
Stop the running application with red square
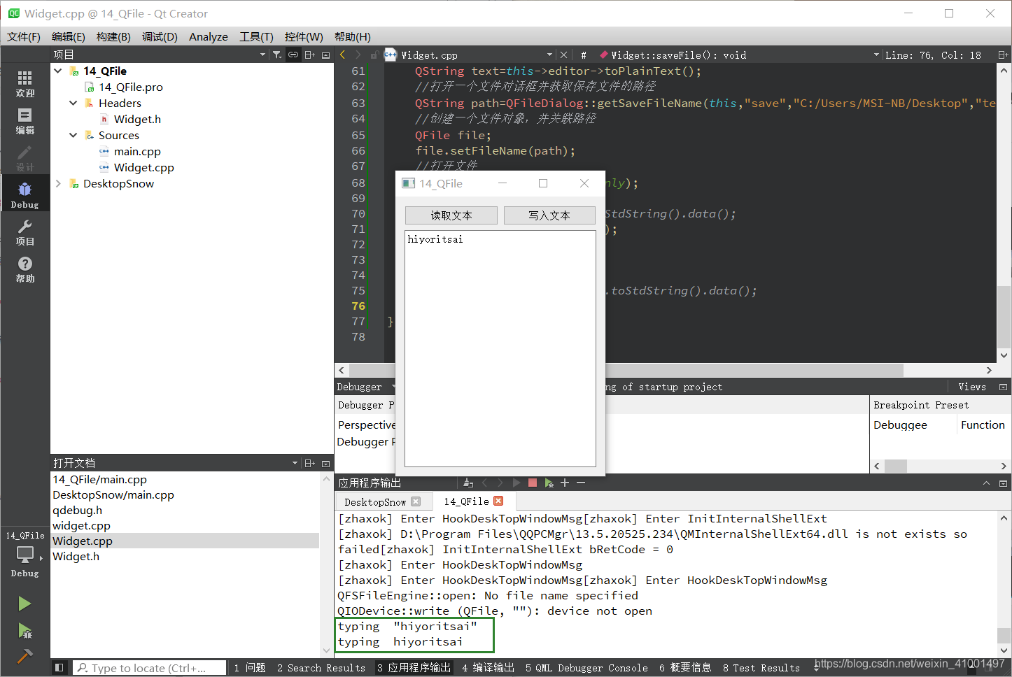tap(533, 483)
